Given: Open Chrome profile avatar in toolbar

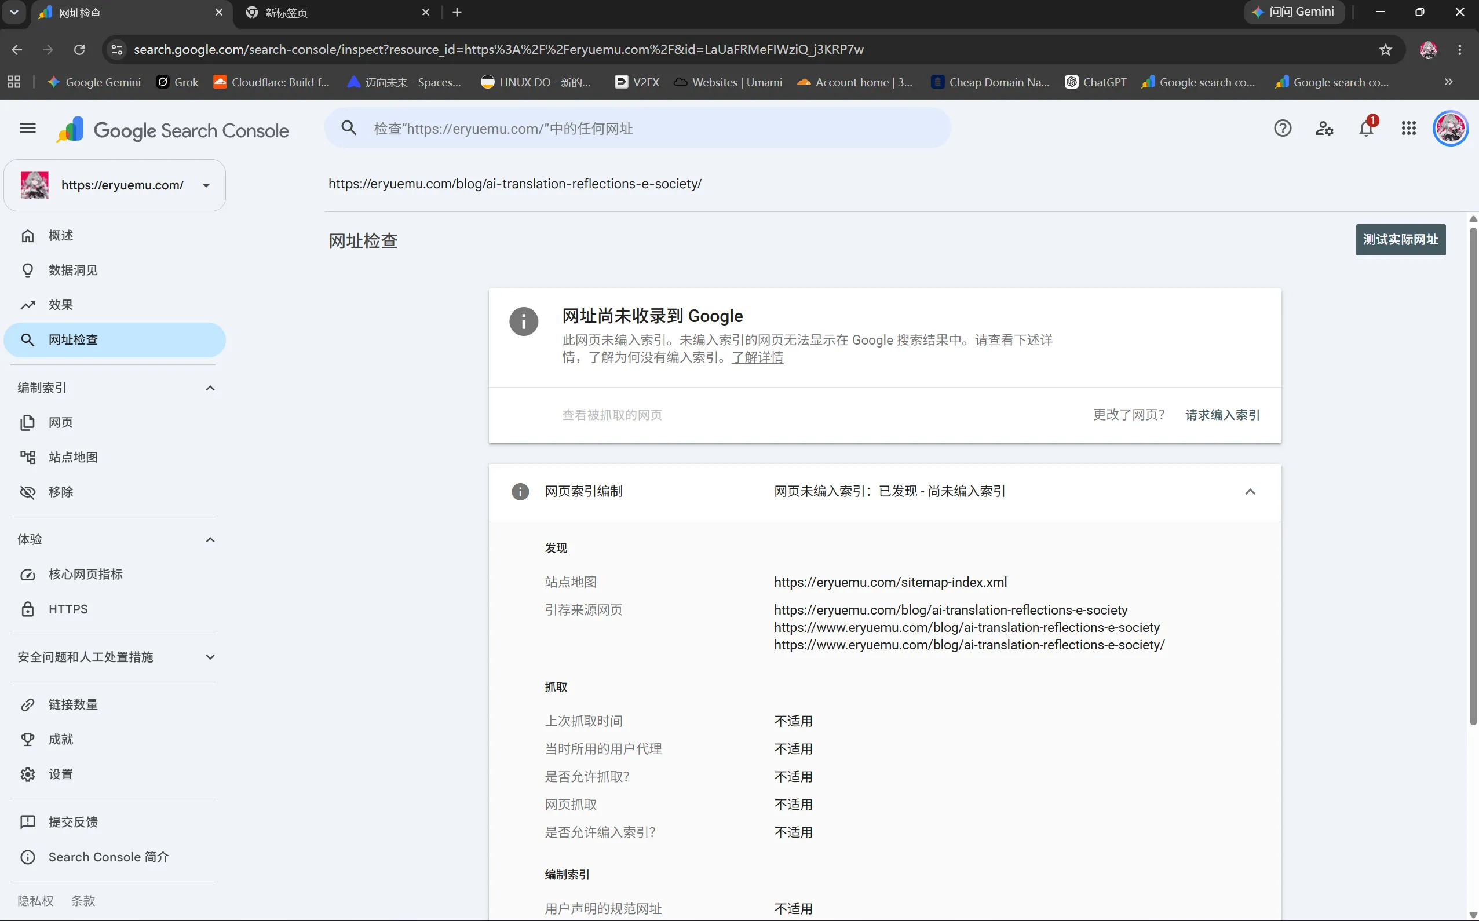Looking at the screenshot, I should pyautogui.click(x=1428, y=49).
